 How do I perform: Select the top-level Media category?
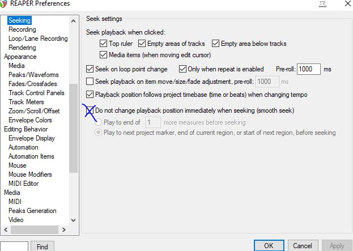click(x=12, y=193)
